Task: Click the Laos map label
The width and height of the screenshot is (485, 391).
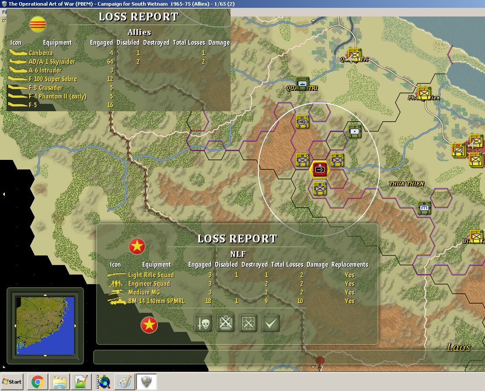Action: tap(459, 347)
